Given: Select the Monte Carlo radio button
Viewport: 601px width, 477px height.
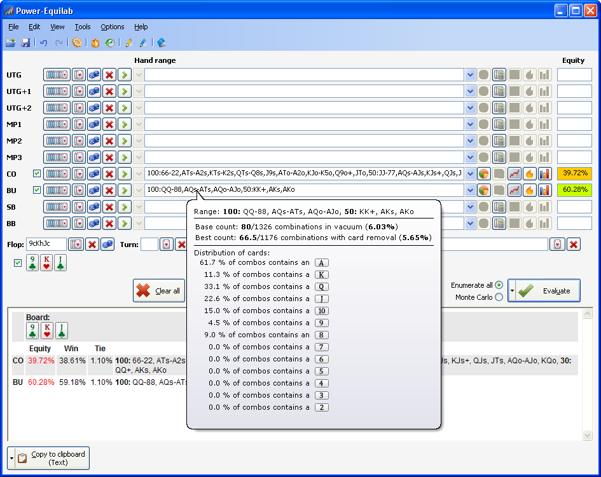Looking at the screenshot, I should pyautogui.click(x=499, y=297).
